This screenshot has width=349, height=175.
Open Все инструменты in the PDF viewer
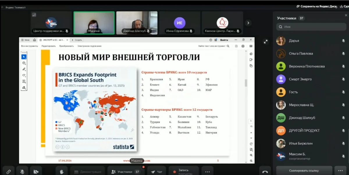pyautogui.click(x=29, y=46)
